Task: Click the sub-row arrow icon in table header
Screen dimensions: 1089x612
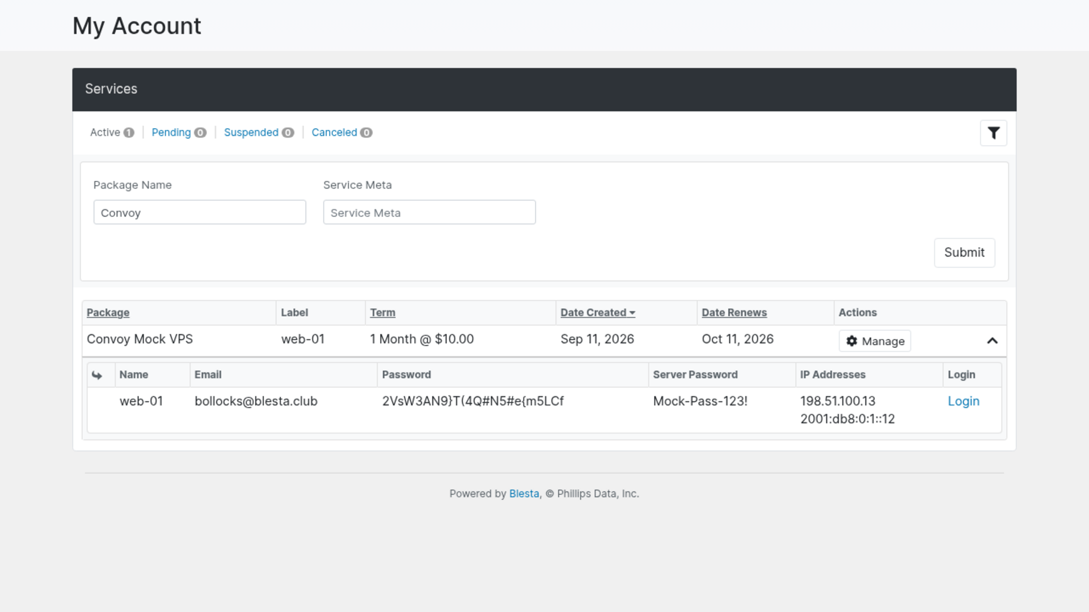Action: tap(97, 375)
